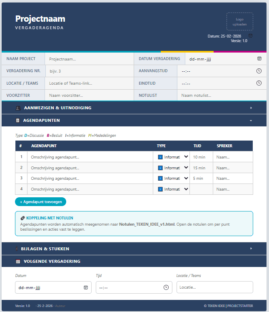Click the header date 25-02-2026
This screenshot has width=269, height=312.
click(x=231, y=36)
